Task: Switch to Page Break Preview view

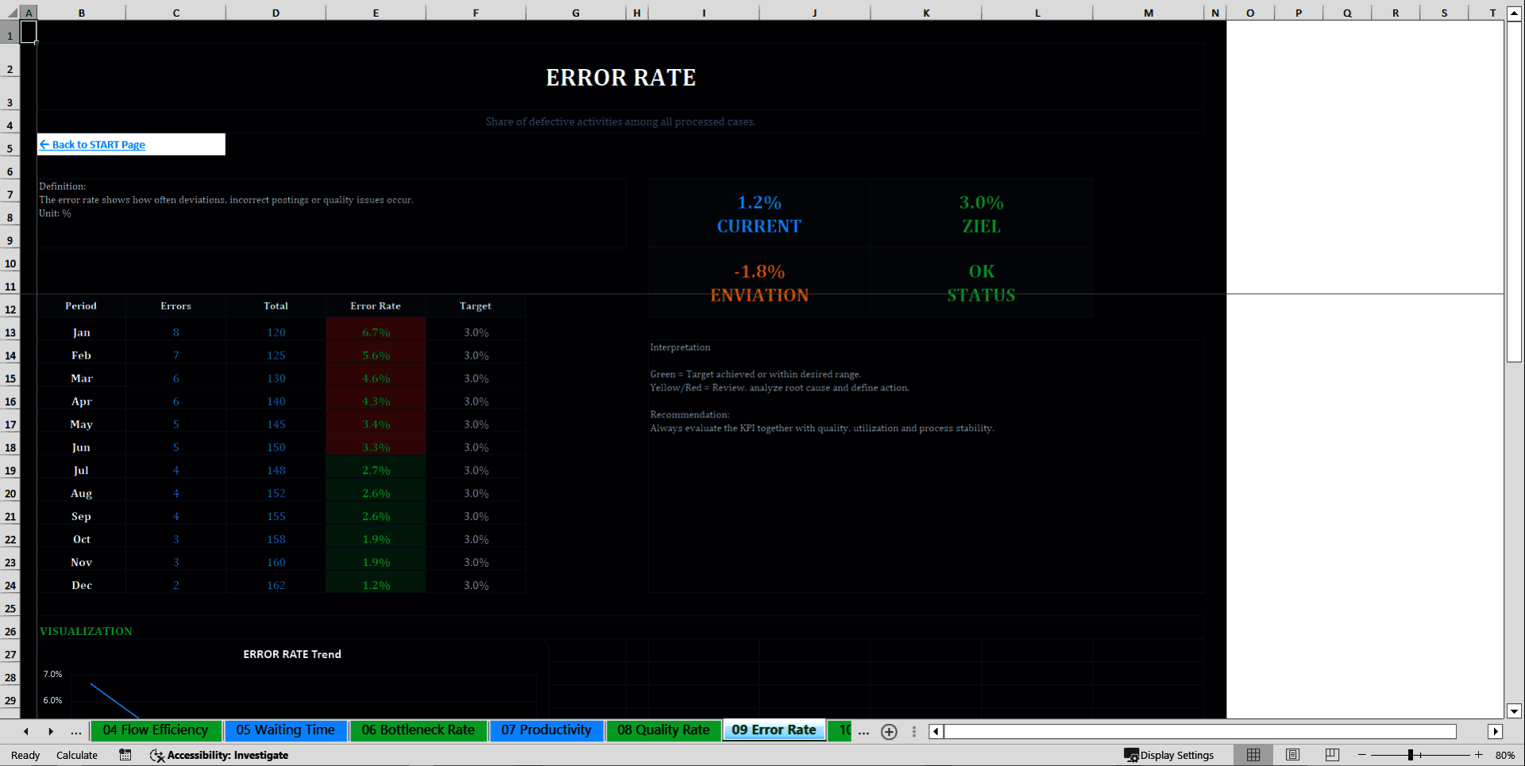Action: pos(1332,755)
